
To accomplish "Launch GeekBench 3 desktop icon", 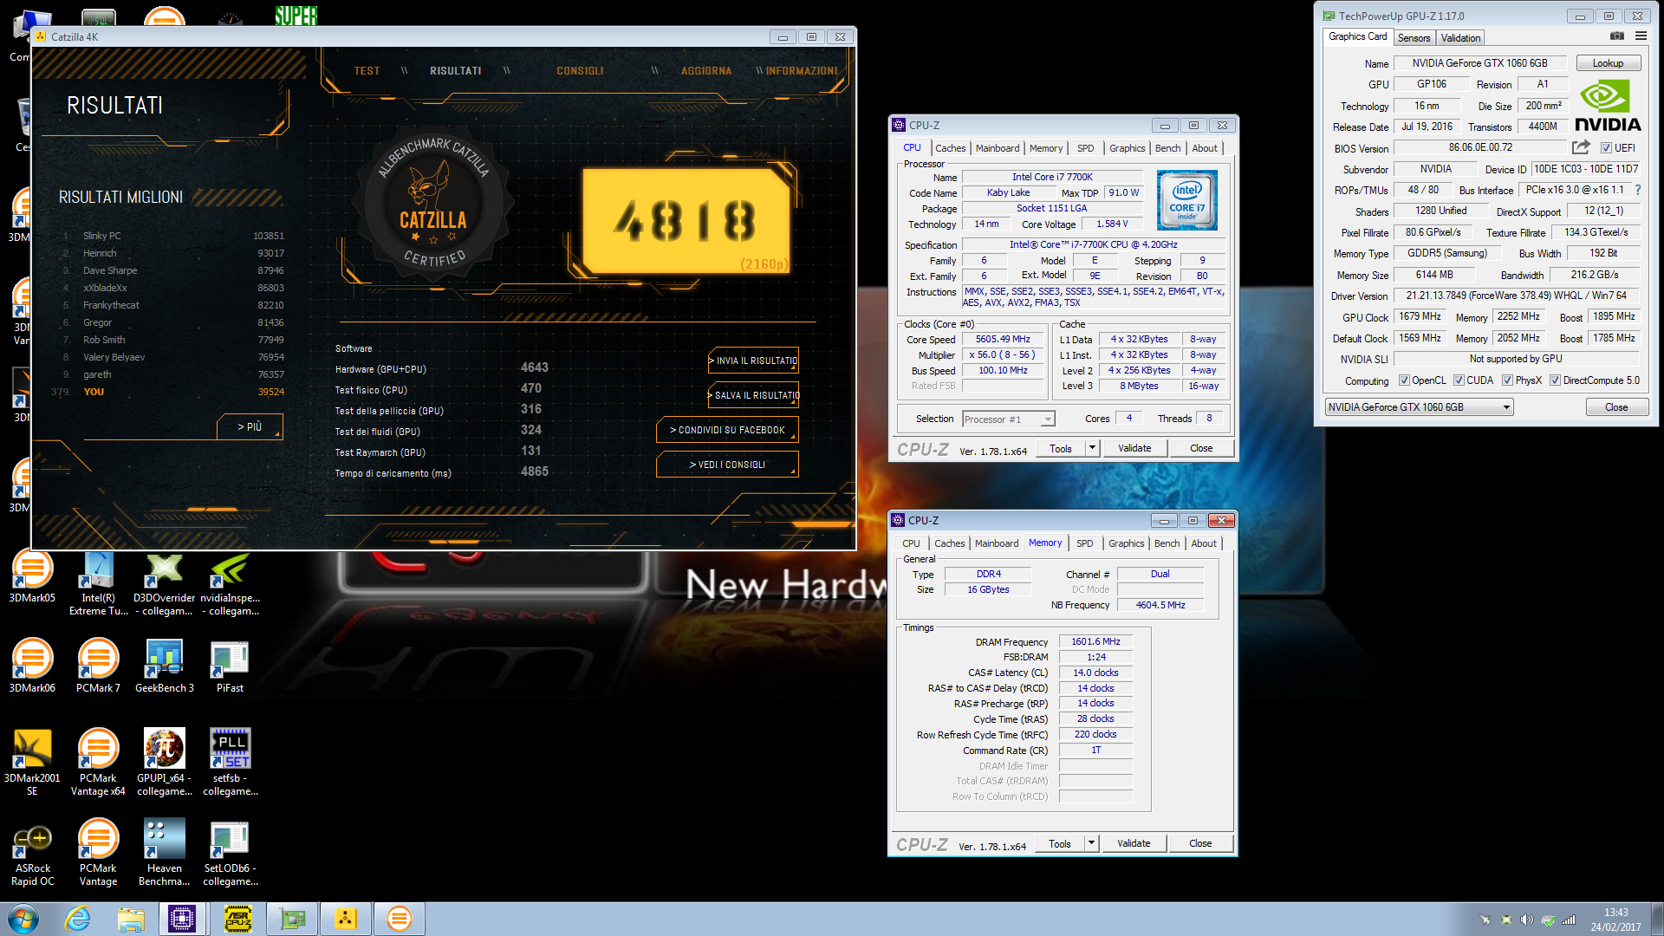I will pyautogui.click(x=164, y=666).
